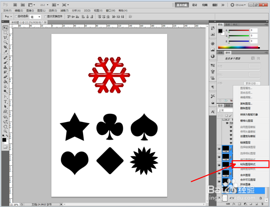Switch to the 通道 tab
This screenshot has height=207, width=270.
[228, 105]
